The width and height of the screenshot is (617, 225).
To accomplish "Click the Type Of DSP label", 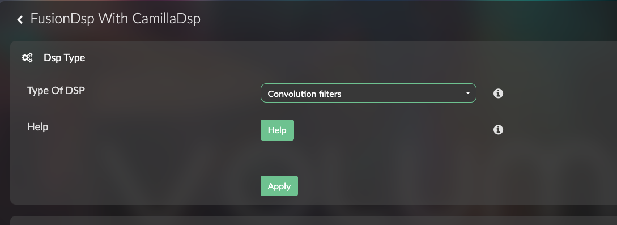I will coord(56,91).
